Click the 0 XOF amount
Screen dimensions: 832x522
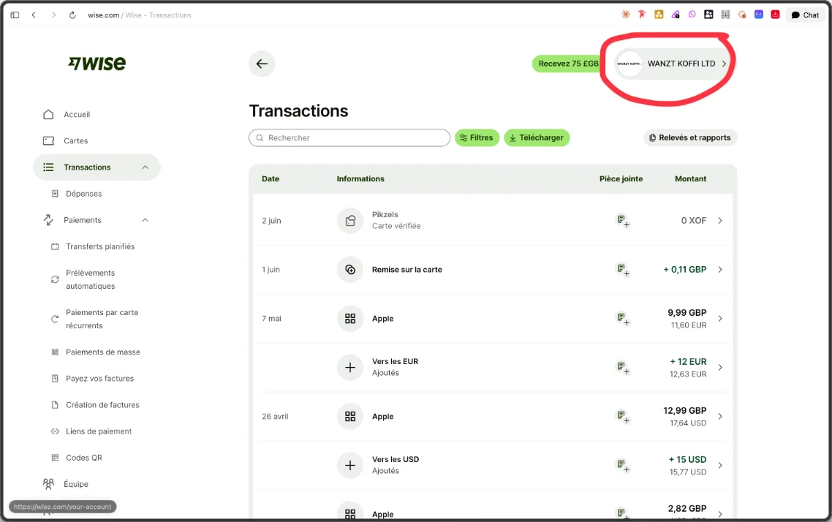[x=694, y=221]
